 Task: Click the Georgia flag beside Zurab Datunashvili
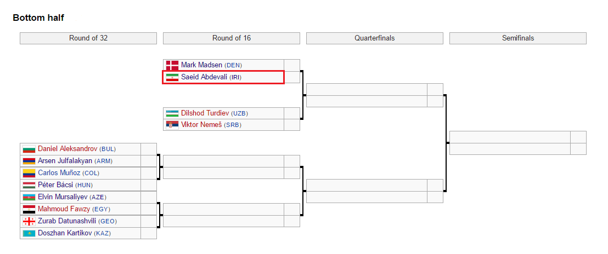tap(29, 221)
